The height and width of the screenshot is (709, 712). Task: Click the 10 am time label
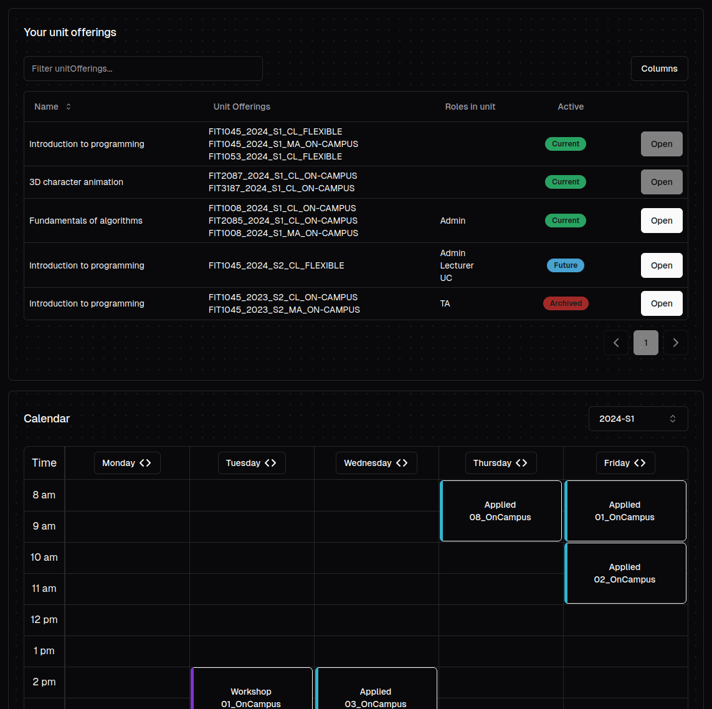(x=44, y=558)
